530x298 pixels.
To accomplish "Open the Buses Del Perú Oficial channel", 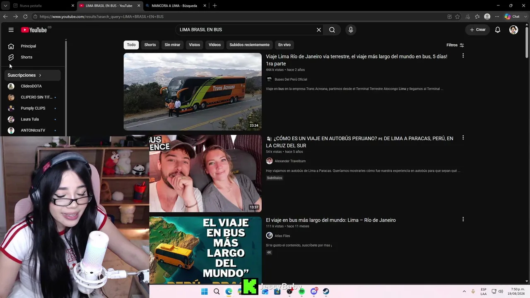I will [291, 79].
